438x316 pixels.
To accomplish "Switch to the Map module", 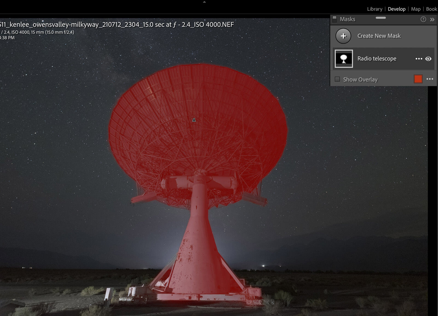I will tap(416, 9).
